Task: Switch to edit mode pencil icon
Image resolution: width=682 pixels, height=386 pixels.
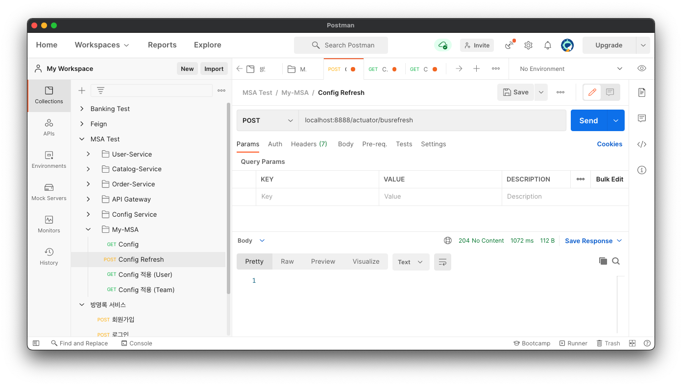Action: pyautogui.click(x=592, y=92)
